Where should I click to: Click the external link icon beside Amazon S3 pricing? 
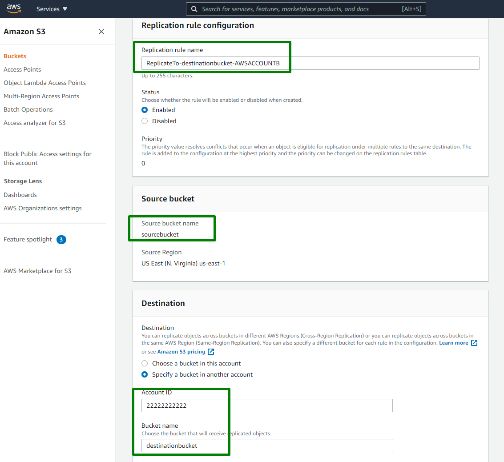[211, 351]
